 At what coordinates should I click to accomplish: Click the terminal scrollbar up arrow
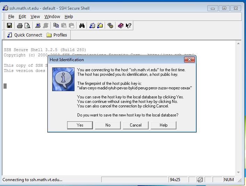pyautogui.click(x=238, y=43)
